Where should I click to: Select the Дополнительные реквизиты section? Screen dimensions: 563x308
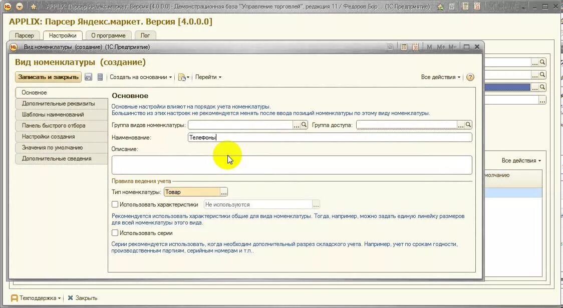click(62, 103)
